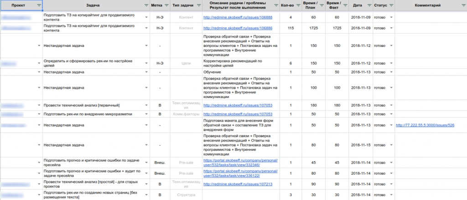Open status dropdown for issue 107213 row
This screenshot has width=467, height=200.
click(x=391, y=184)
